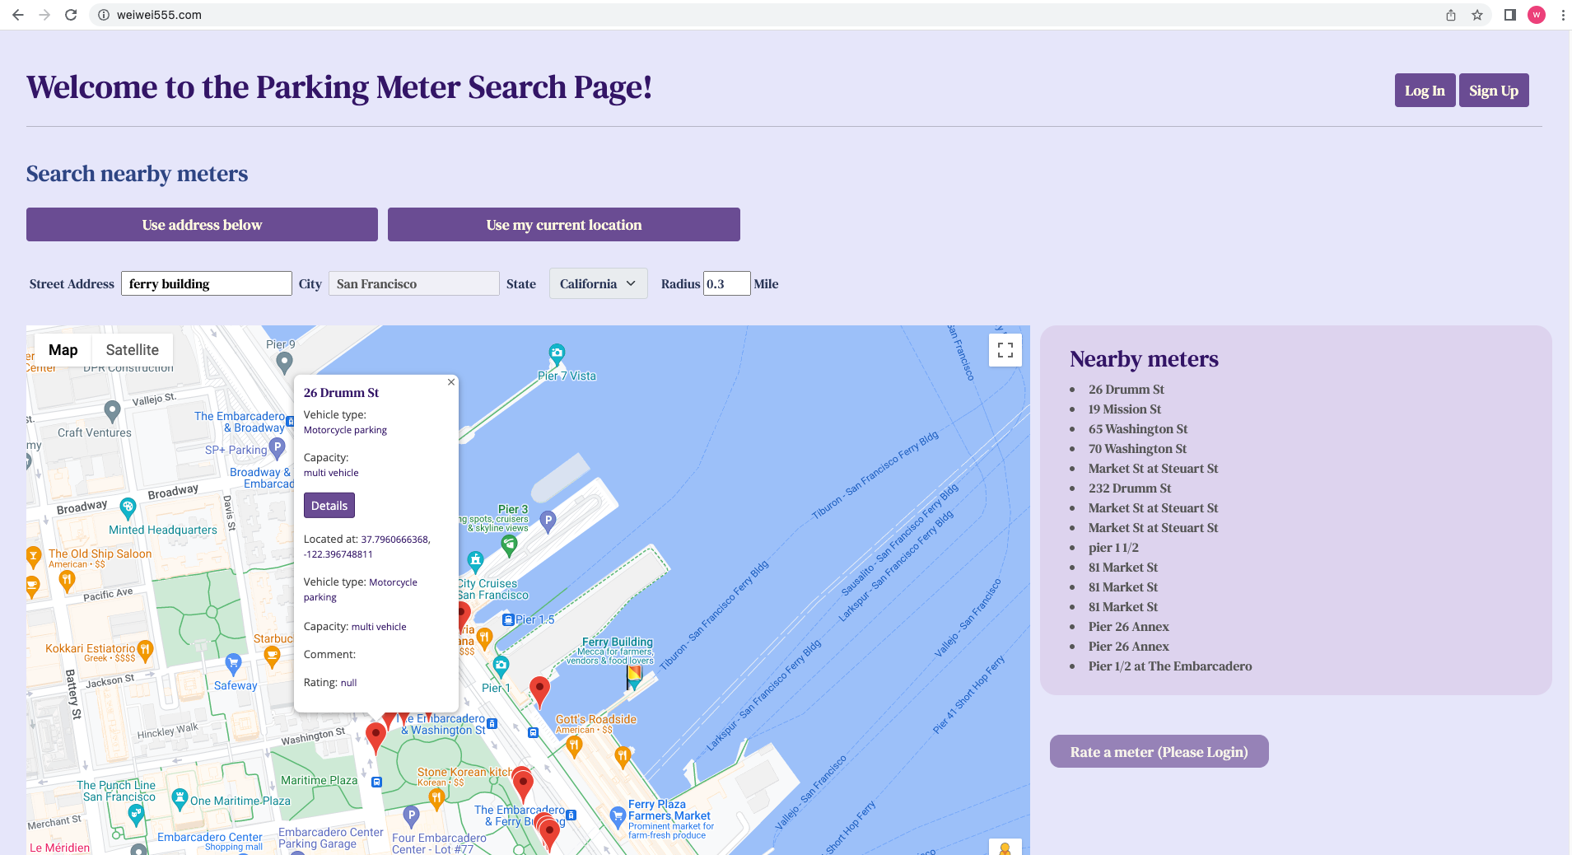Click the Ferry Building flag marker

click(x=634, y=677)
